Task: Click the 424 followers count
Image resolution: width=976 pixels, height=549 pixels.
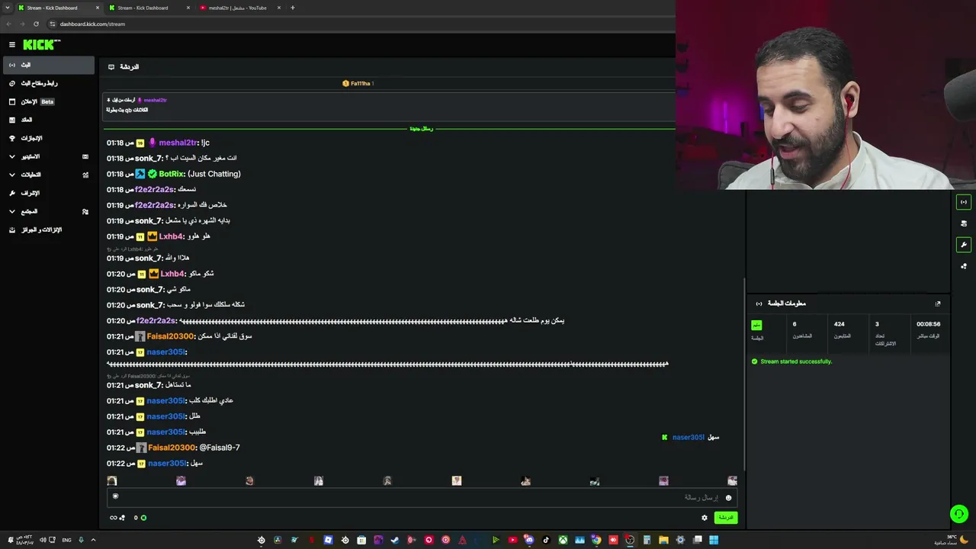Action: [x=840, y=324]
